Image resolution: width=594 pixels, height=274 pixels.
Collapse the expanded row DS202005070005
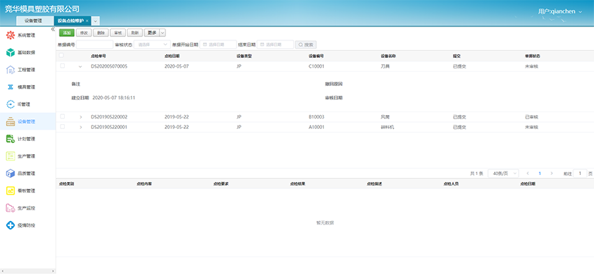[80, 67]
